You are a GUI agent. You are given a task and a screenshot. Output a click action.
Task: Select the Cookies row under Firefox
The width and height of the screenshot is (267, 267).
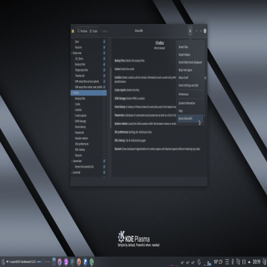(x=89, y=109)
